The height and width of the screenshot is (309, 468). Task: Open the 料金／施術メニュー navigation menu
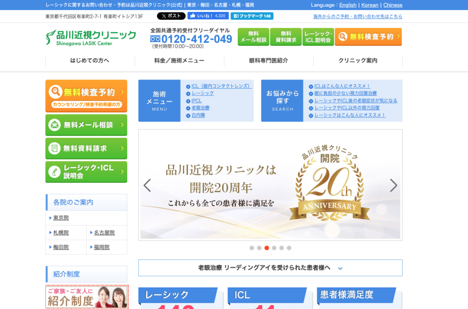point(179,61)
